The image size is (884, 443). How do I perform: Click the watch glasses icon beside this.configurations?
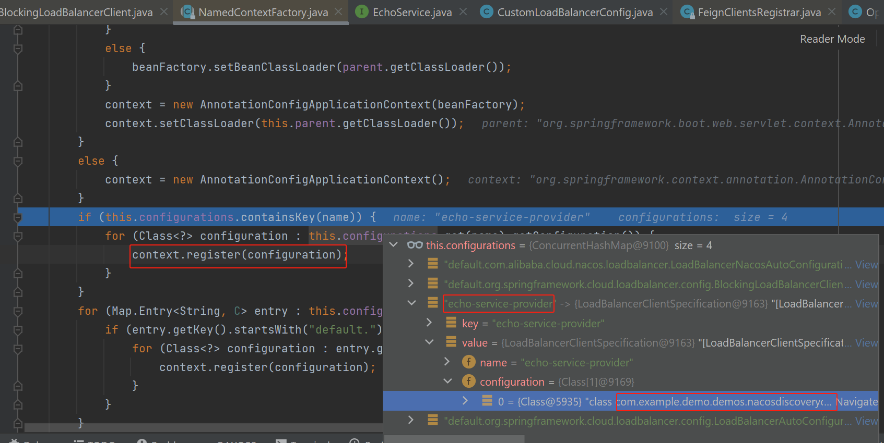[415, 245]
